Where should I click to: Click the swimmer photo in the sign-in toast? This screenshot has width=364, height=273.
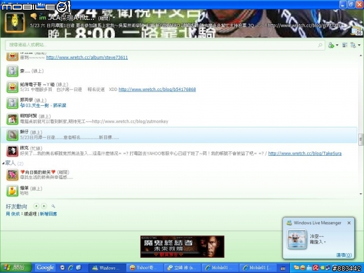[297, 239]
